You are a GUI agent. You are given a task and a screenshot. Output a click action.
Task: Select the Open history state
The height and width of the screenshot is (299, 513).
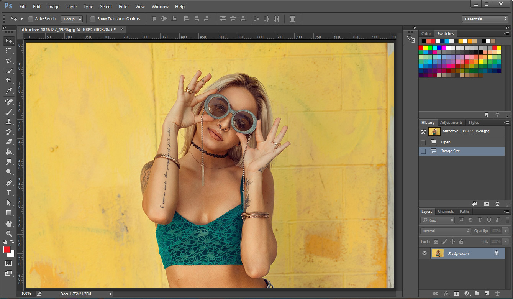[462, 142]
